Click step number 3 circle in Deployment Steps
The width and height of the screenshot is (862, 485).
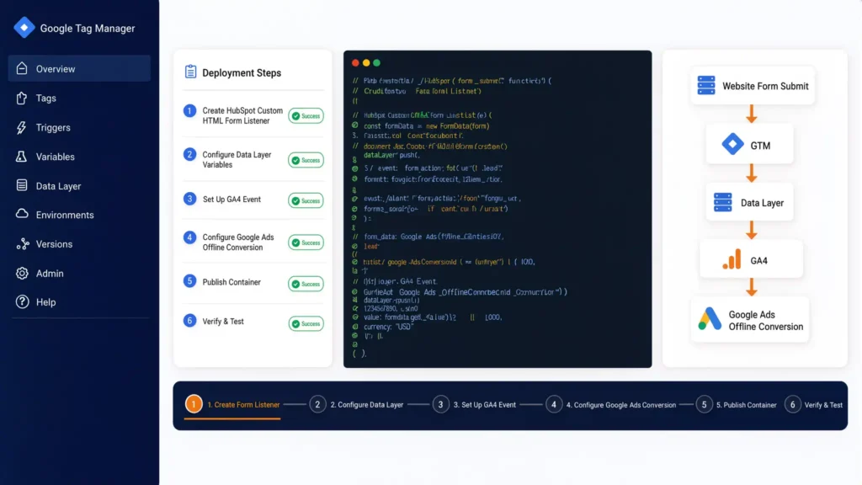[189, 199]
